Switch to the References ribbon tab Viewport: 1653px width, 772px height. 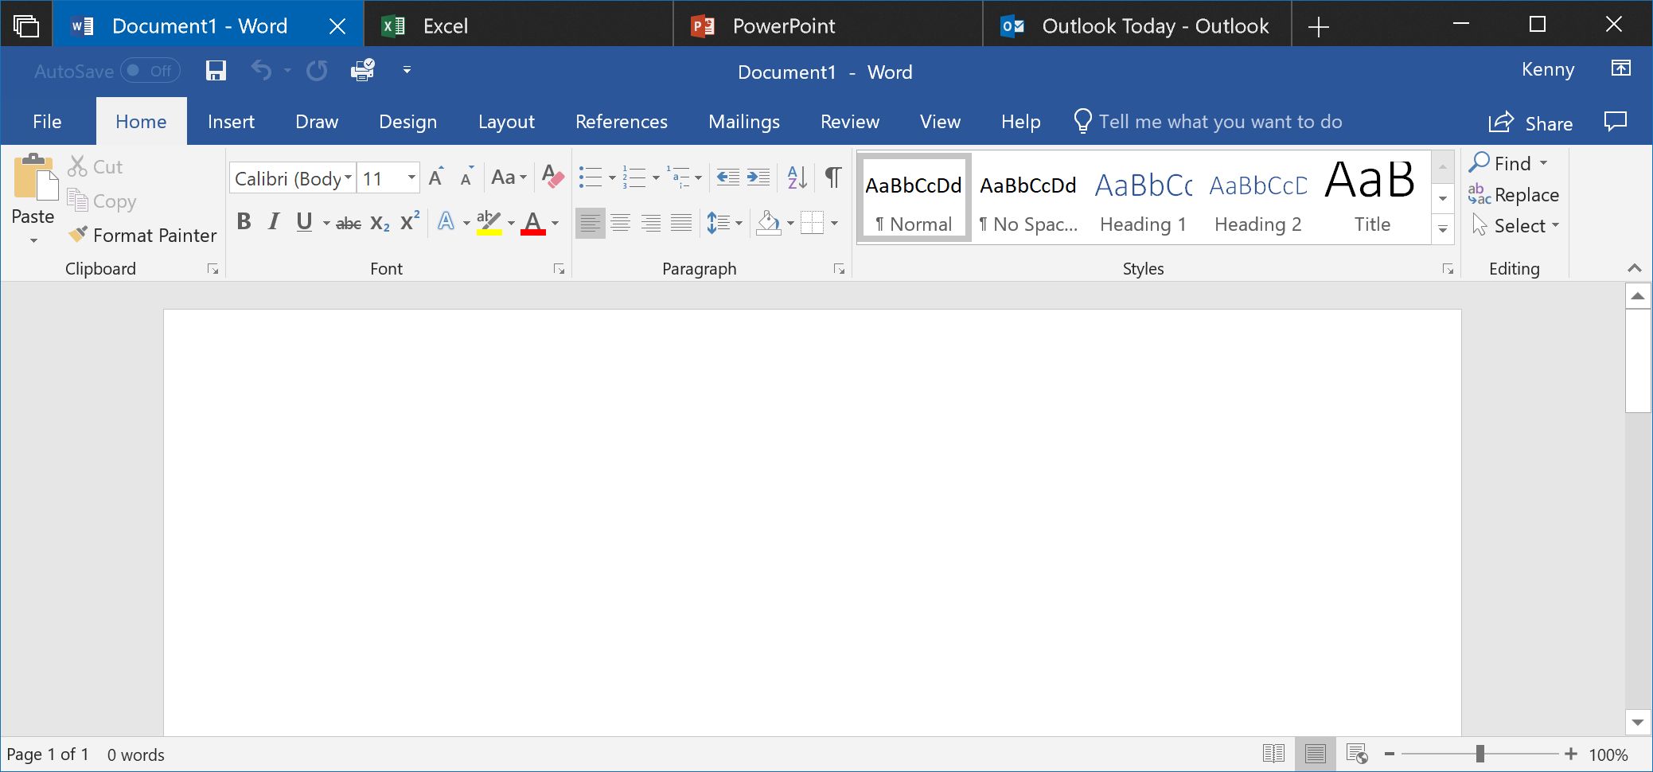[x=622, y=121]
